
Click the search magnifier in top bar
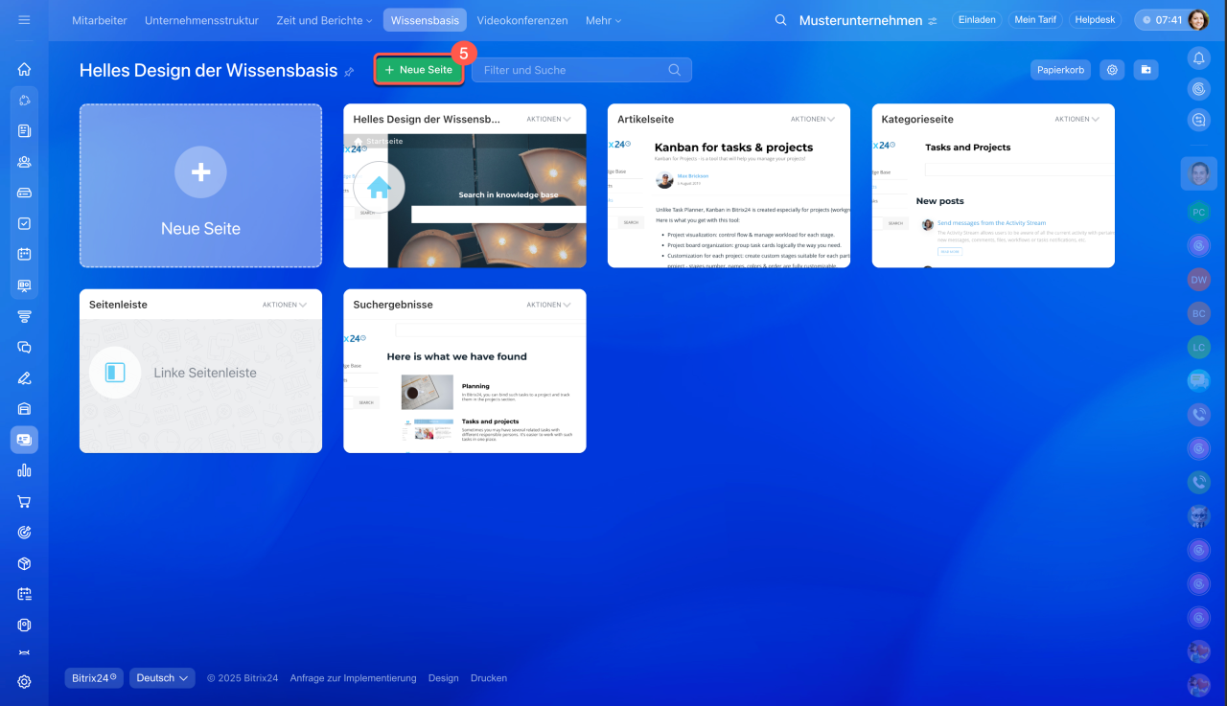pyautogui.click(x=781, y=20)
